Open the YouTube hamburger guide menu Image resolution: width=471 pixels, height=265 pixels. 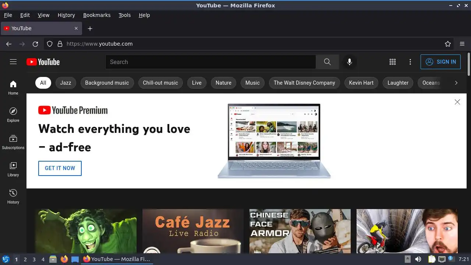tap(13, 62)
